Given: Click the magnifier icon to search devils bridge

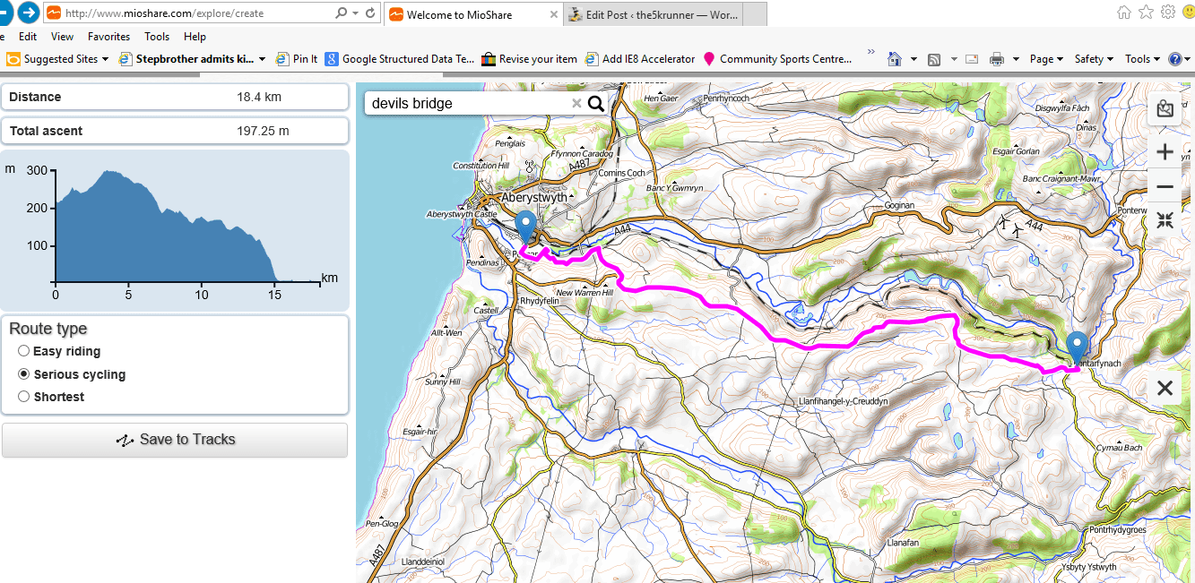Looking at the screenshot, I should pos(595,103).
